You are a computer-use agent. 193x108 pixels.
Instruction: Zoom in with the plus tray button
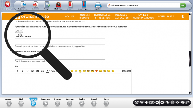point(162,102)
